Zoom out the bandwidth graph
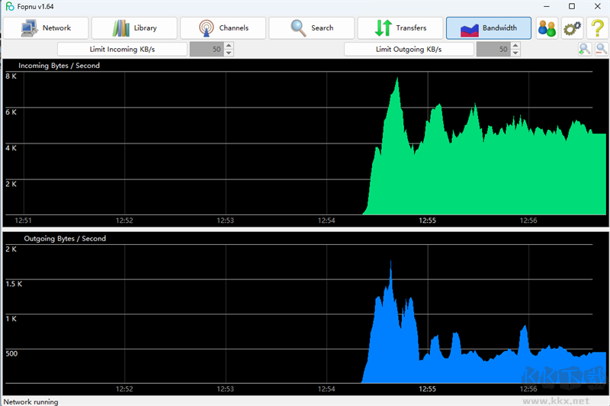 pyautogui.click(x=601, y=50)
